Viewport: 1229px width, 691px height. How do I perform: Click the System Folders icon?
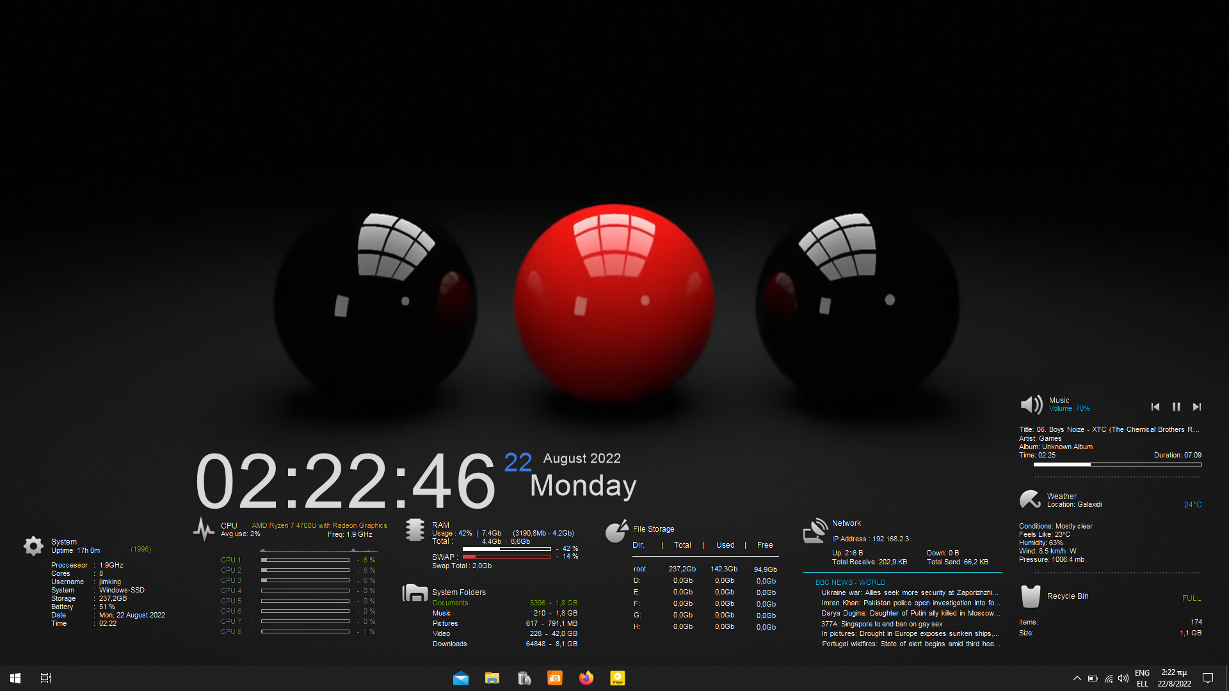[415, 593]
